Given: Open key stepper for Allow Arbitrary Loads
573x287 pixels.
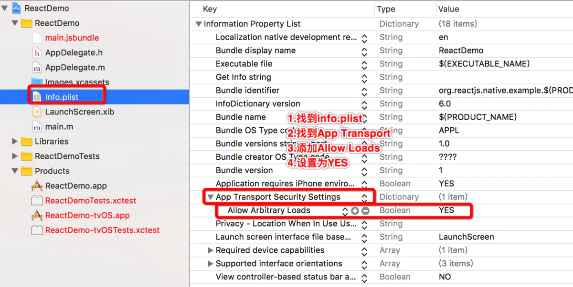Looking at the screenshot, I should click(x=345, y=210).
